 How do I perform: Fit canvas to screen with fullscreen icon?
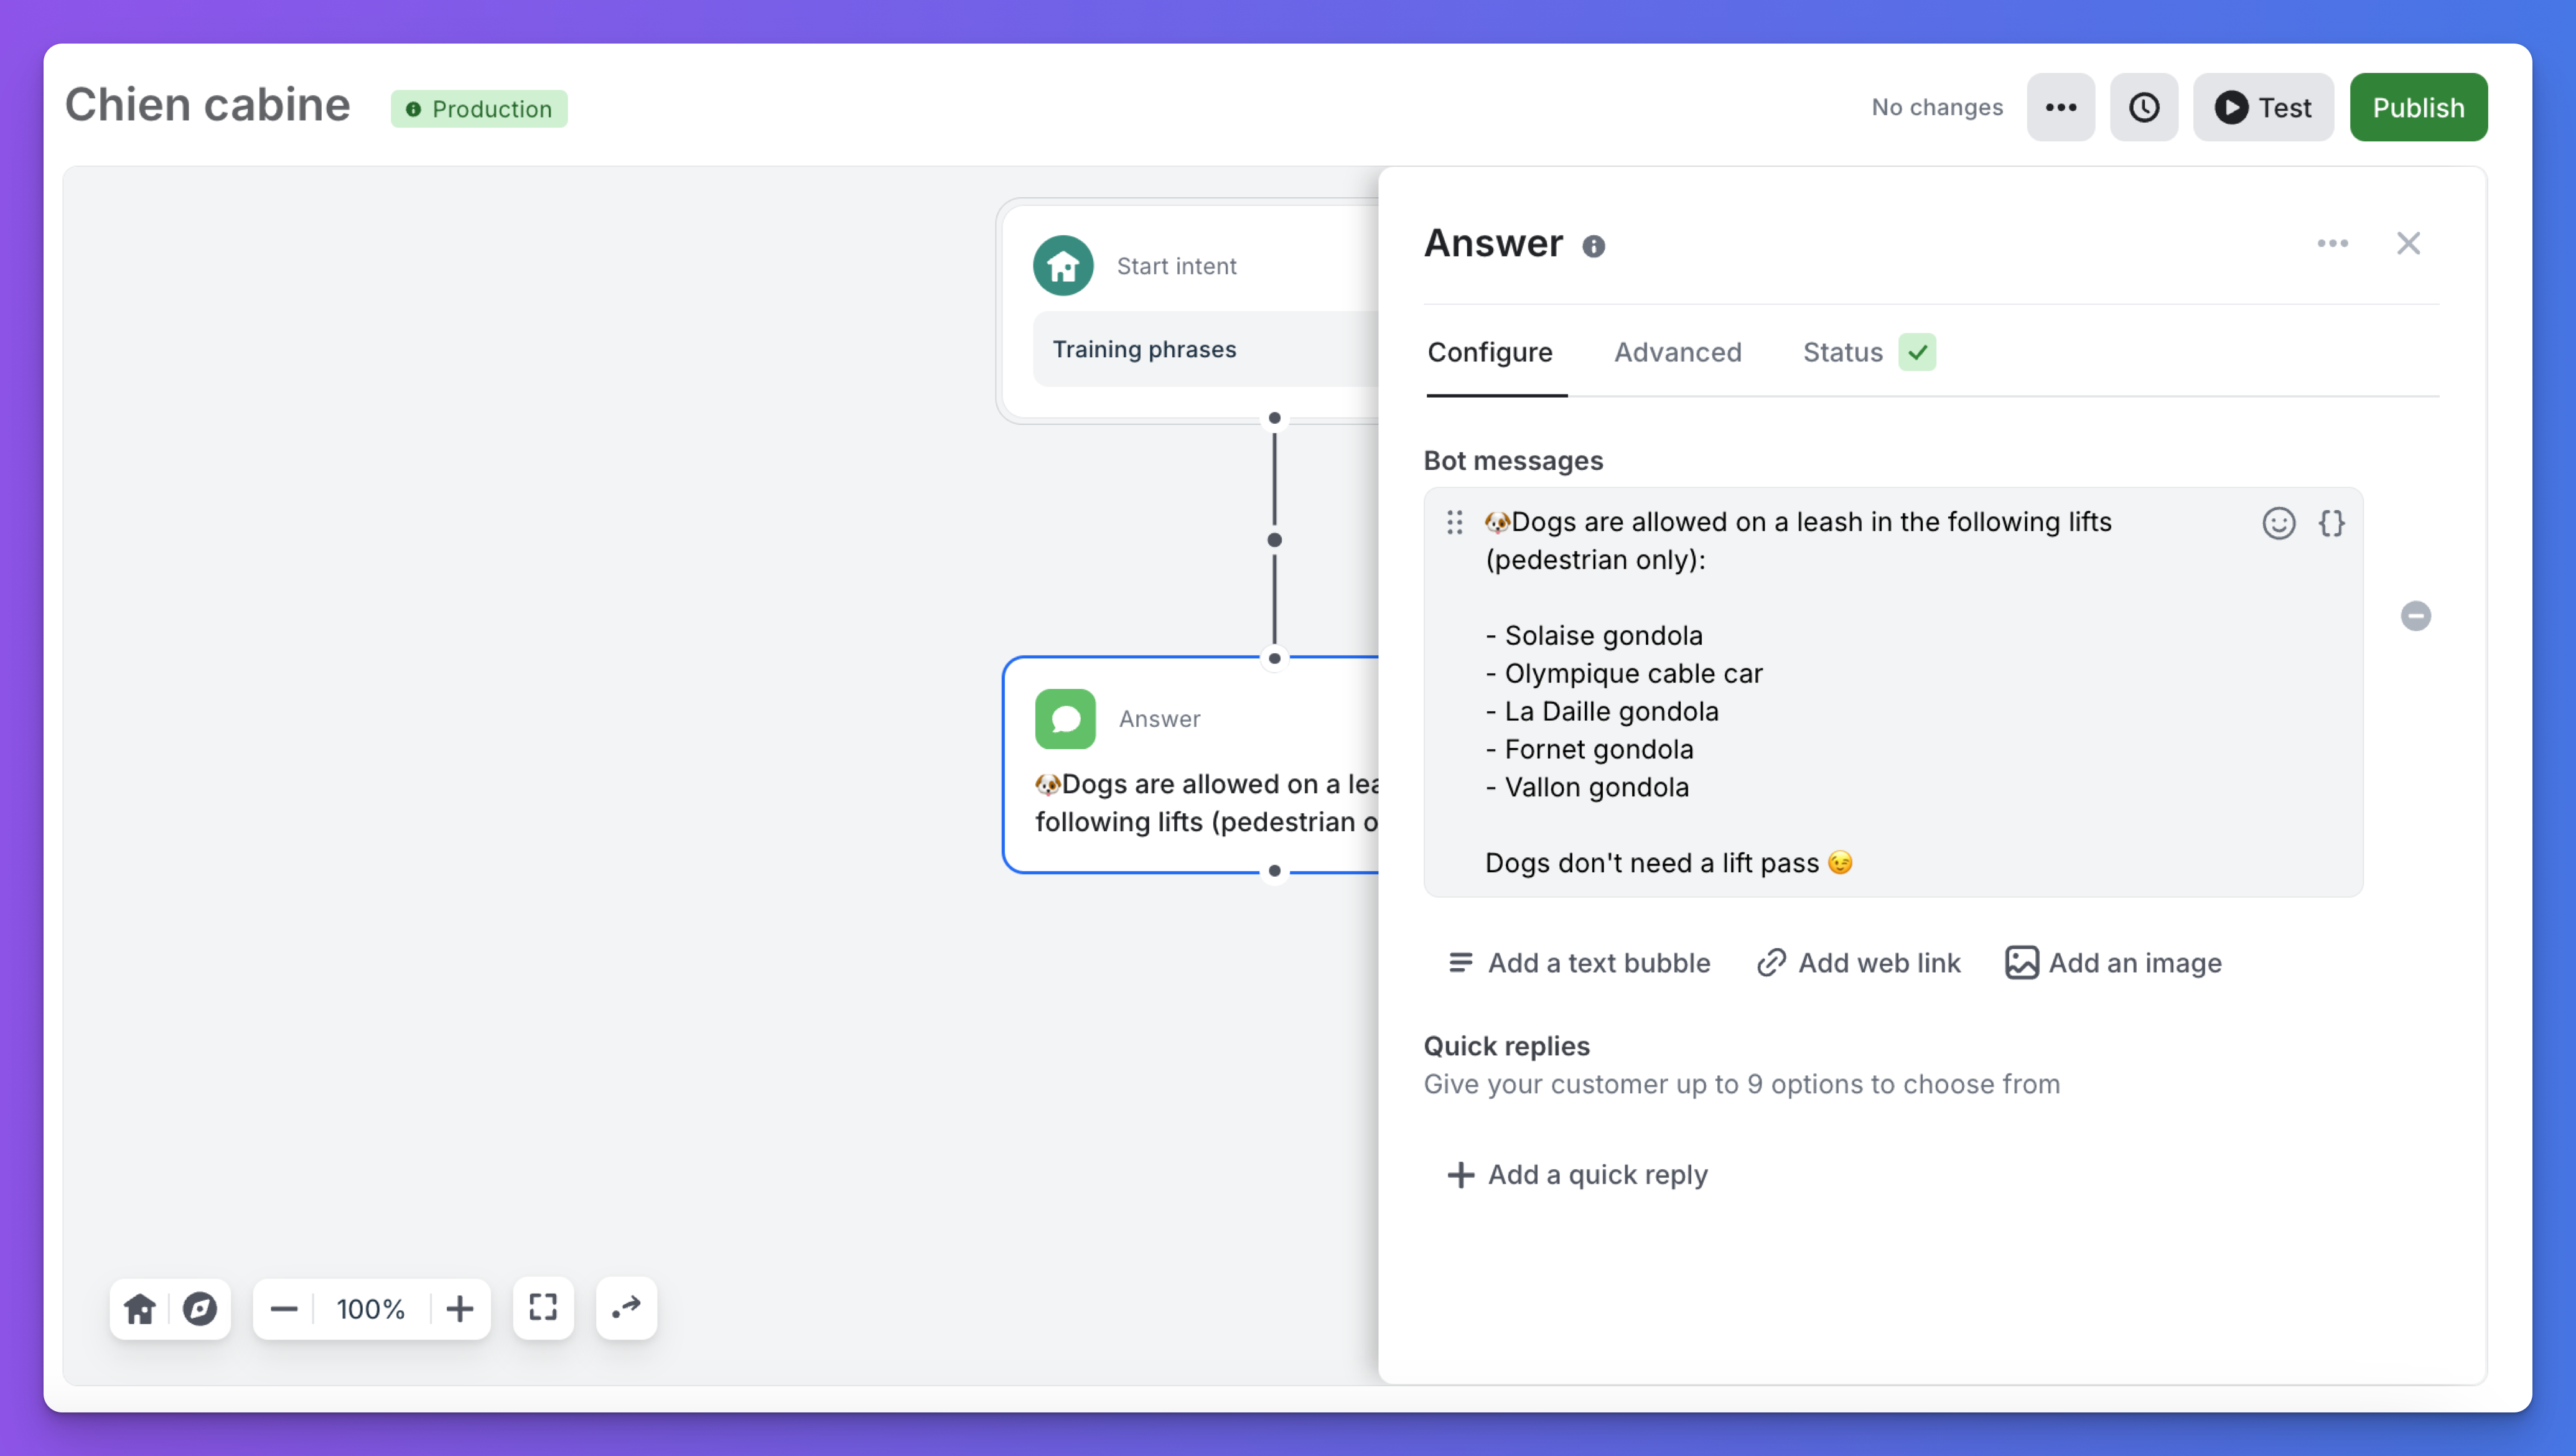pos(543,1308)
